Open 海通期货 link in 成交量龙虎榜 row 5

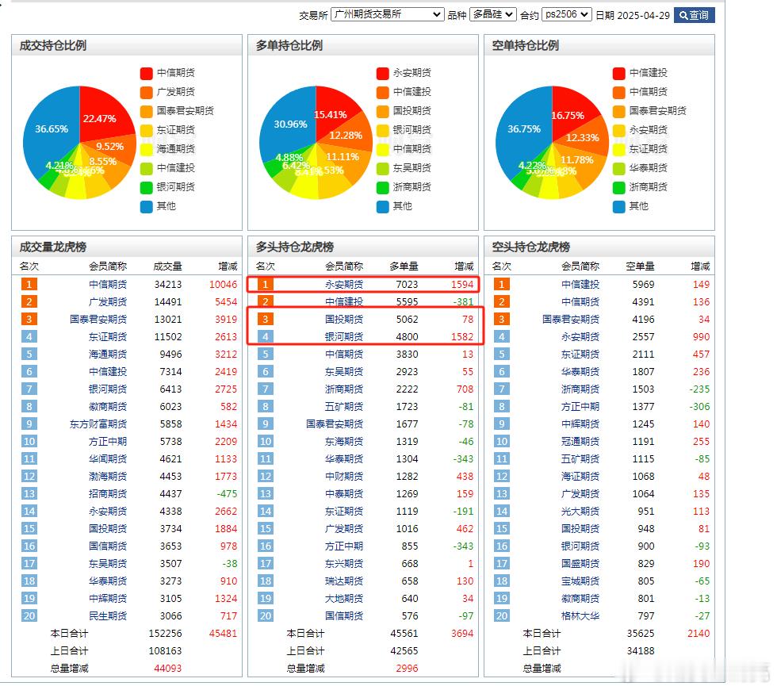(x=108, y=355)
